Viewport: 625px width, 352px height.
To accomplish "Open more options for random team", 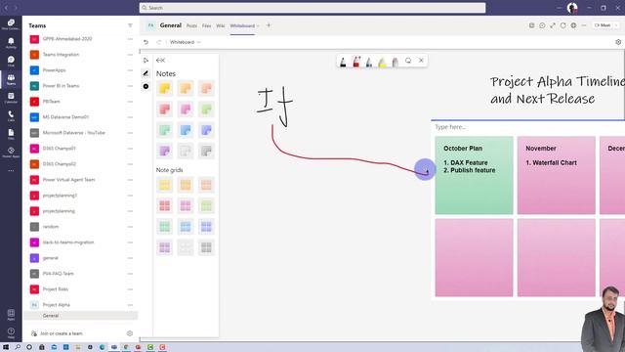I will (x=130, y=227).
